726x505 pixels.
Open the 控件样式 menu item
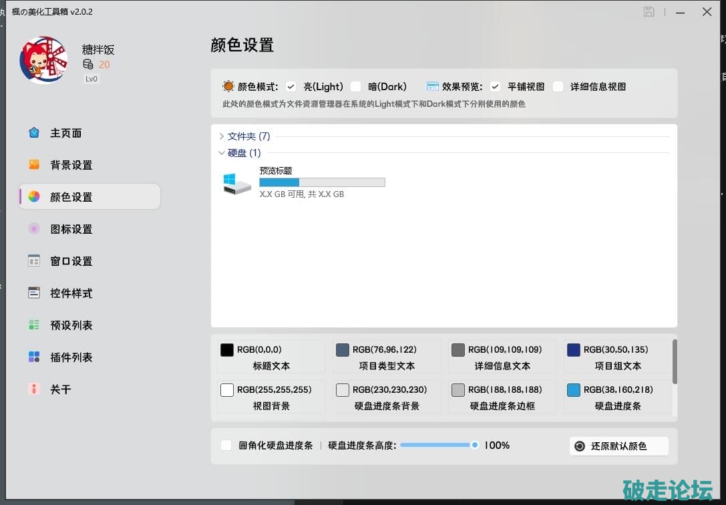(x=71, y=293)
